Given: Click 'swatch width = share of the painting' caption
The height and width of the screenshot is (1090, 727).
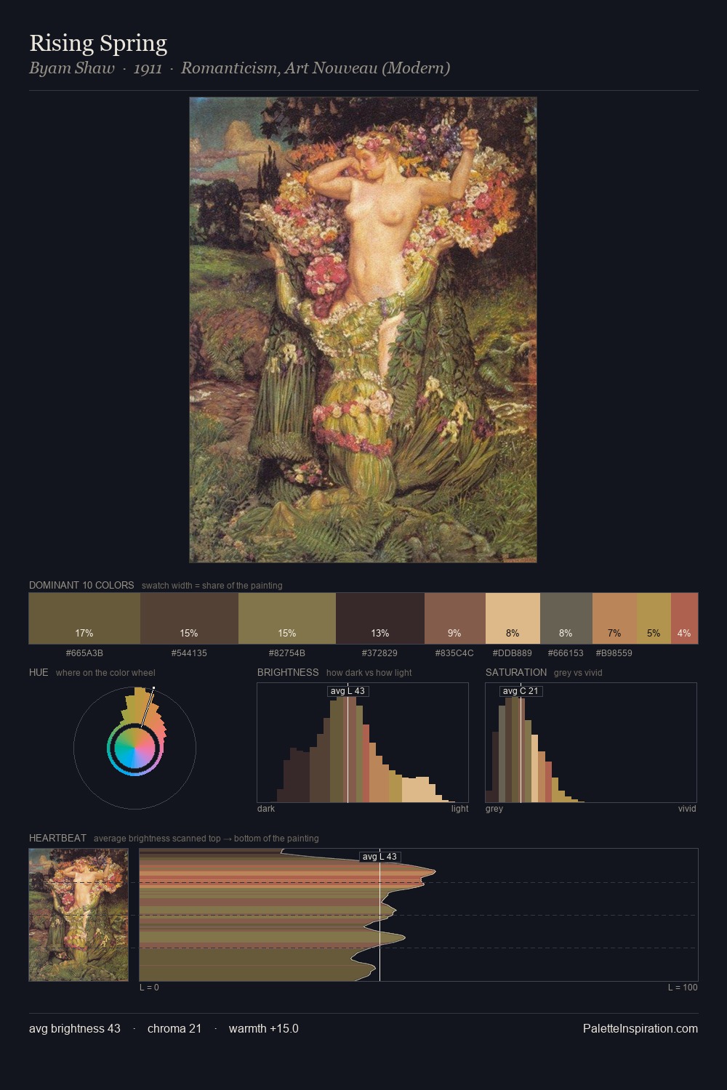Looking at the screenshot, I should point(212,586).
